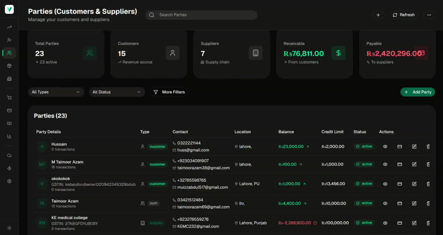Click the Hussain party name
The height and width of the screenshot is (235, 443).
59,144
